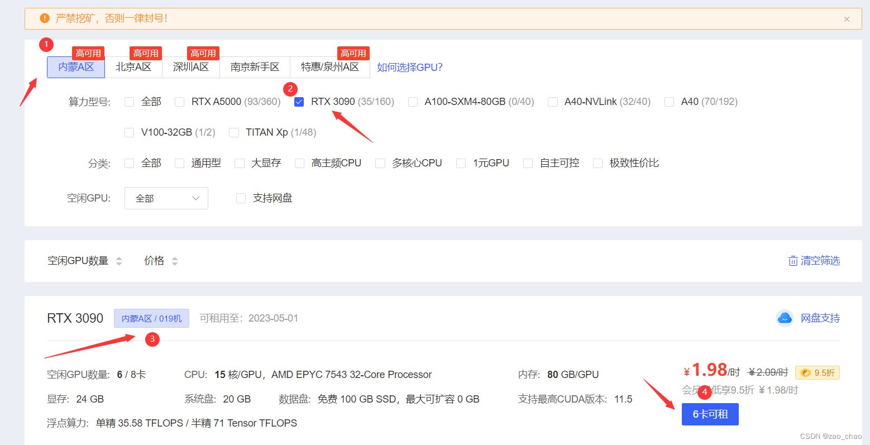The width and height of the screenshot is (870, 445).
Task: Enable the 支持网盘 checkbox
Action: pos(241,198)
